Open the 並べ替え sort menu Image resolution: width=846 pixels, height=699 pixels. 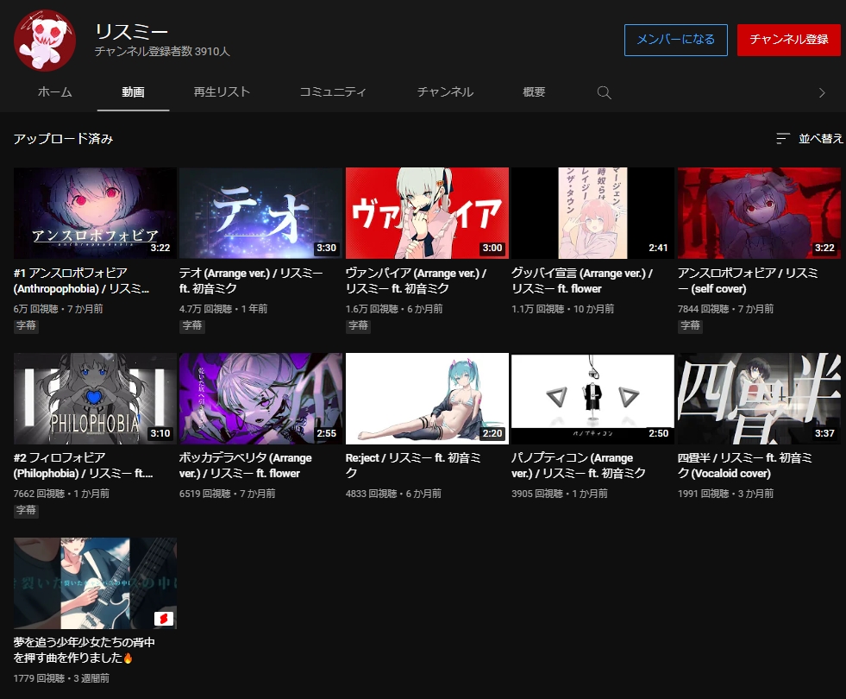point(809,139)
